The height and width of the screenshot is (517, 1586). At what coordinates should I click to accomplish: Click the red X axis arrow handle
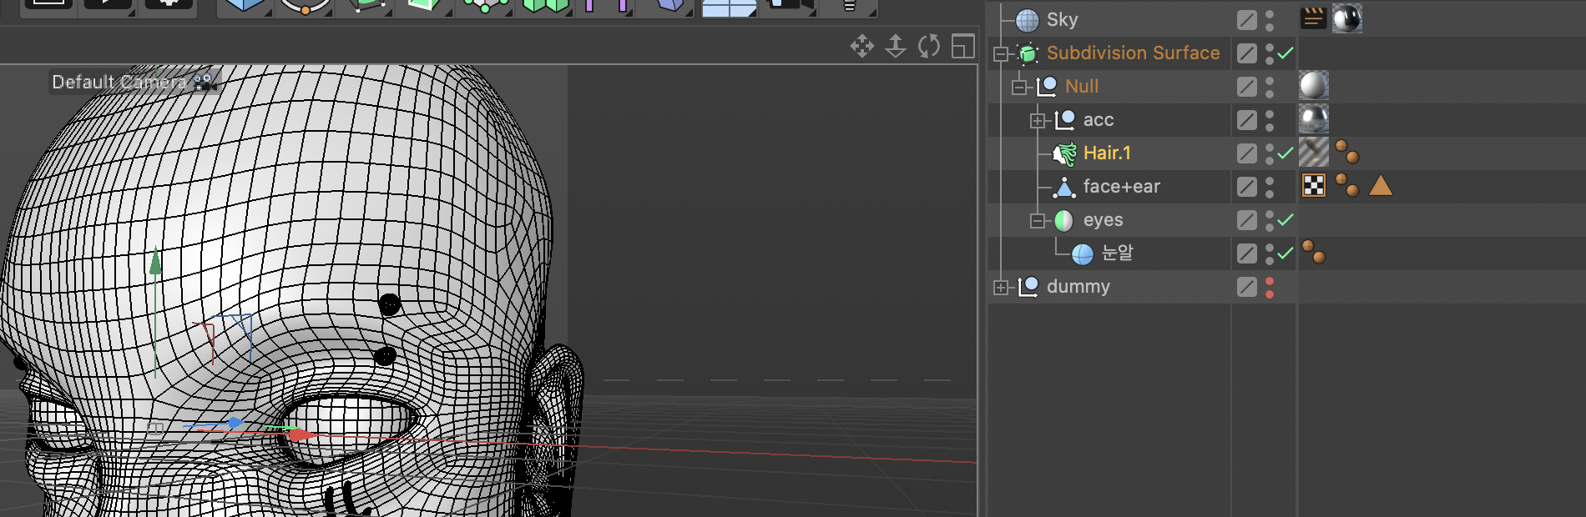[301, 434]
